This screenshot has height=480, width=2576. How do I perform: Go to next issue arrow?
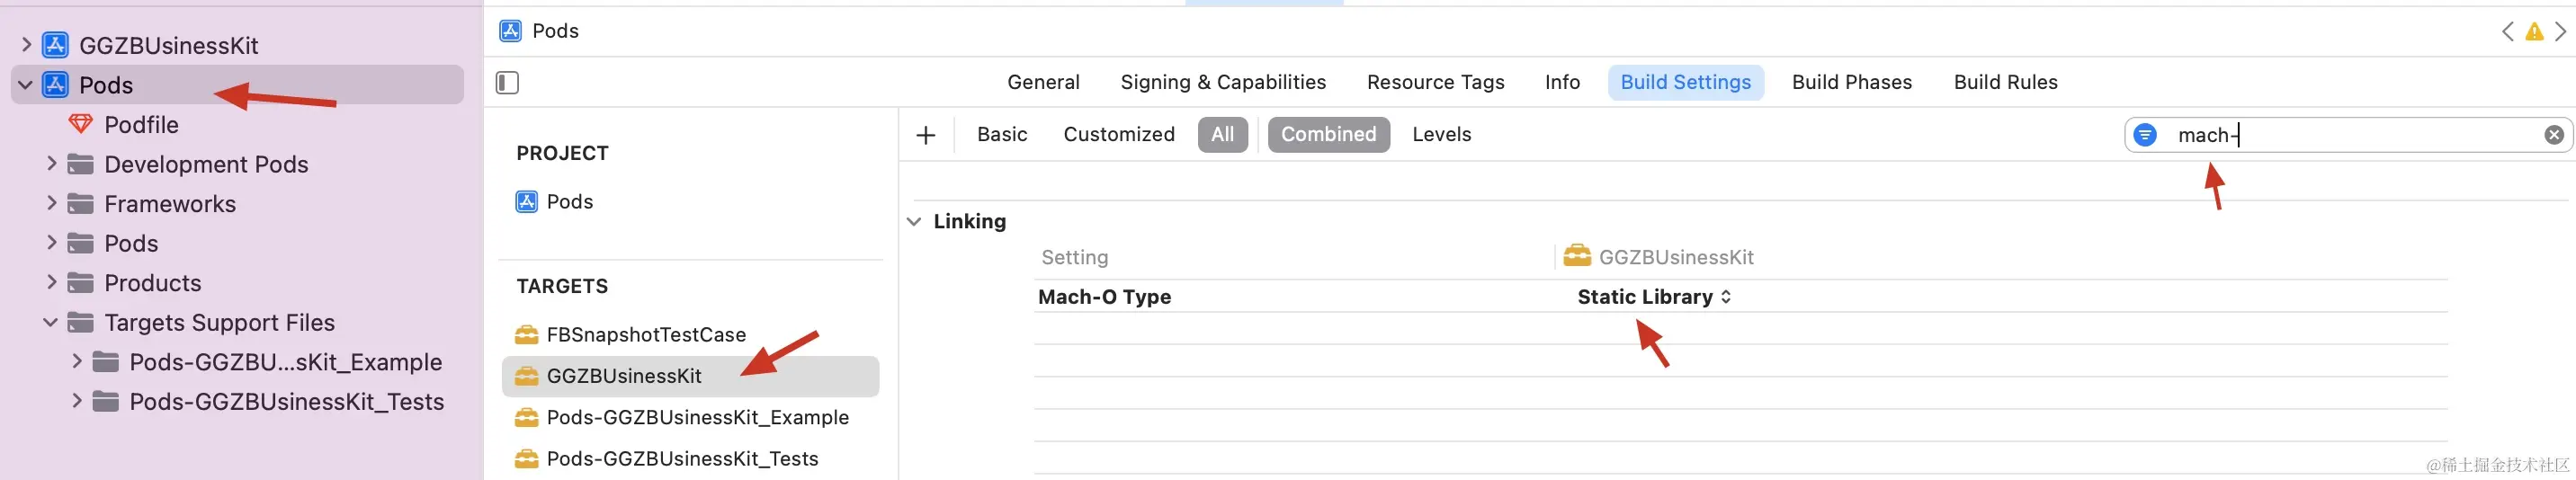pos(2560,32)
